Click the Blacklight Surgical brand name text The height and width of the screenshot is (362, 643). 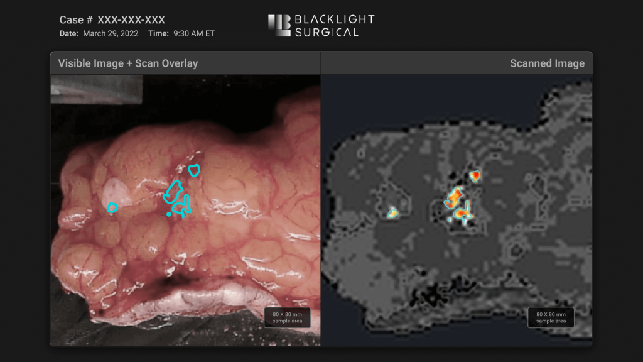(x=334, y=26)
